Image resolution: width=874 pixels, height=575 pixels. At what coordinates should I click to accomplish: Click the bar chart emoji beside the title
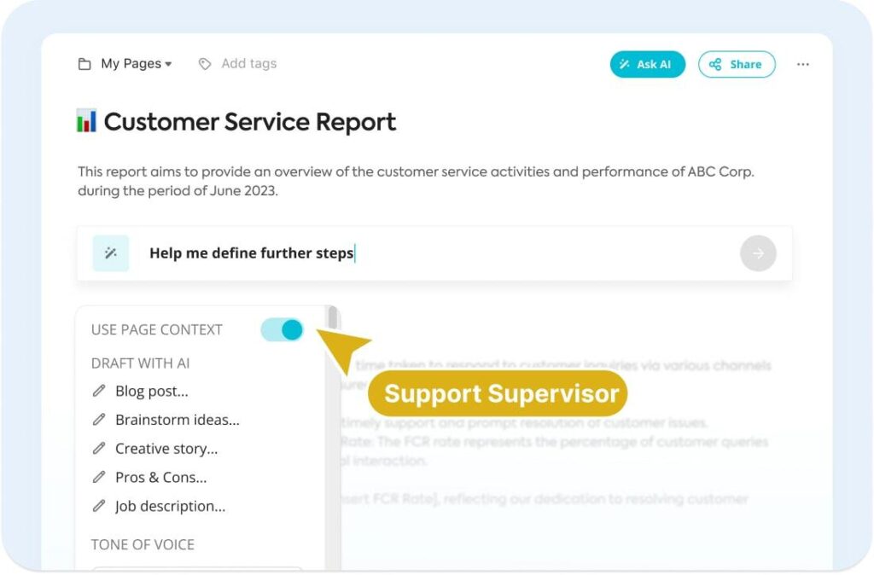point(86,121)
